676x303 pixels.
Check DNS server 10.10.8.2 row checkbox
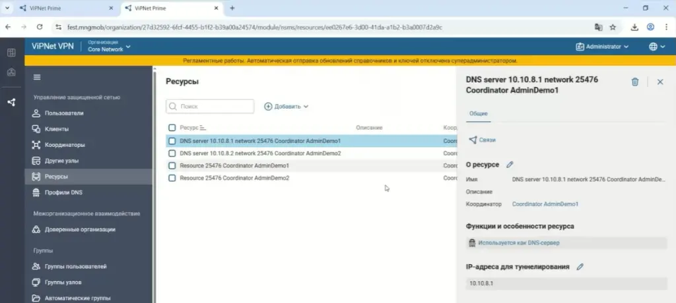point(172,153)
